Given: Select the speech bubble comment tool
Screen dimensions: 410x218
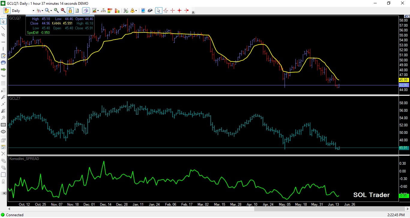Looking at the screenshot, I should coord(3,63).
